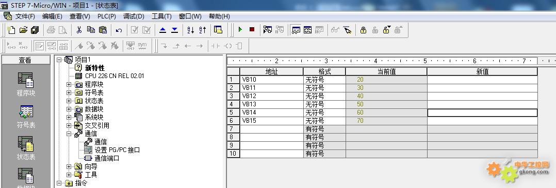556x188 pixels.
Task: Click the Open project folder icon
Action: [x=23, y=30]
